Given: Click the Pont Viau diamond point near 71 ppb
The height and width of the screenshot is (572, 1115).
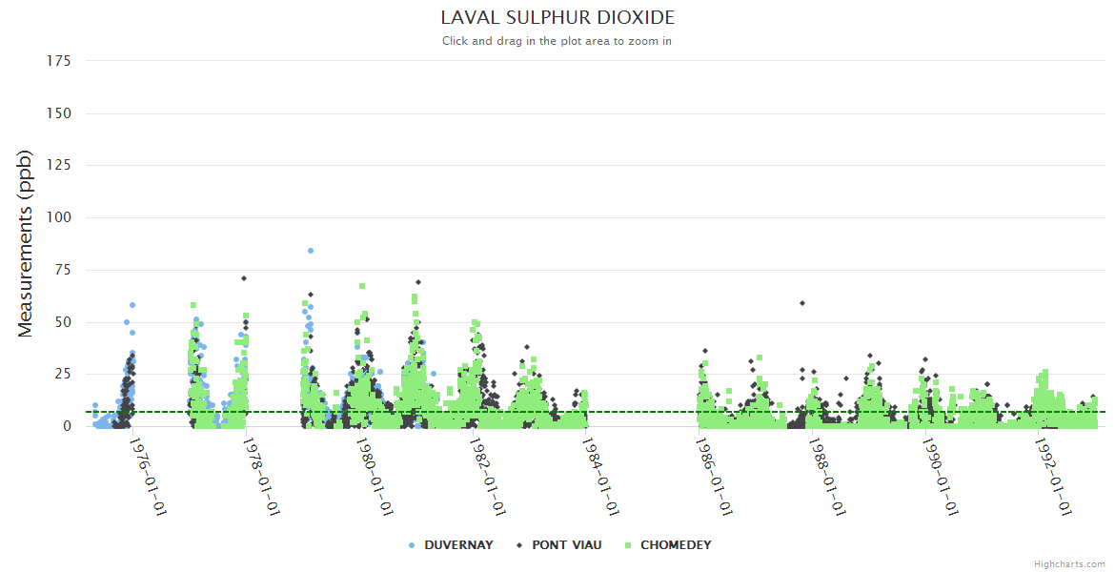Looking at the screenshot, I should click(244, 278).
